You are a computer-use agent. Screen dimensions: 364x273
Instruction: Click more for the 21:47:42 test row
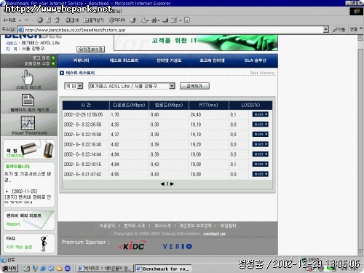tap(260, 174)
